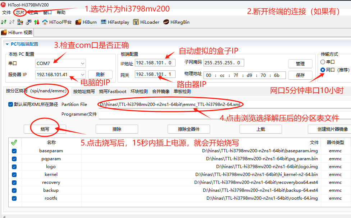Viewport: 351px width, 218px height.
Task: Click the green connect icon in toolbar
Action: (4, 22)
